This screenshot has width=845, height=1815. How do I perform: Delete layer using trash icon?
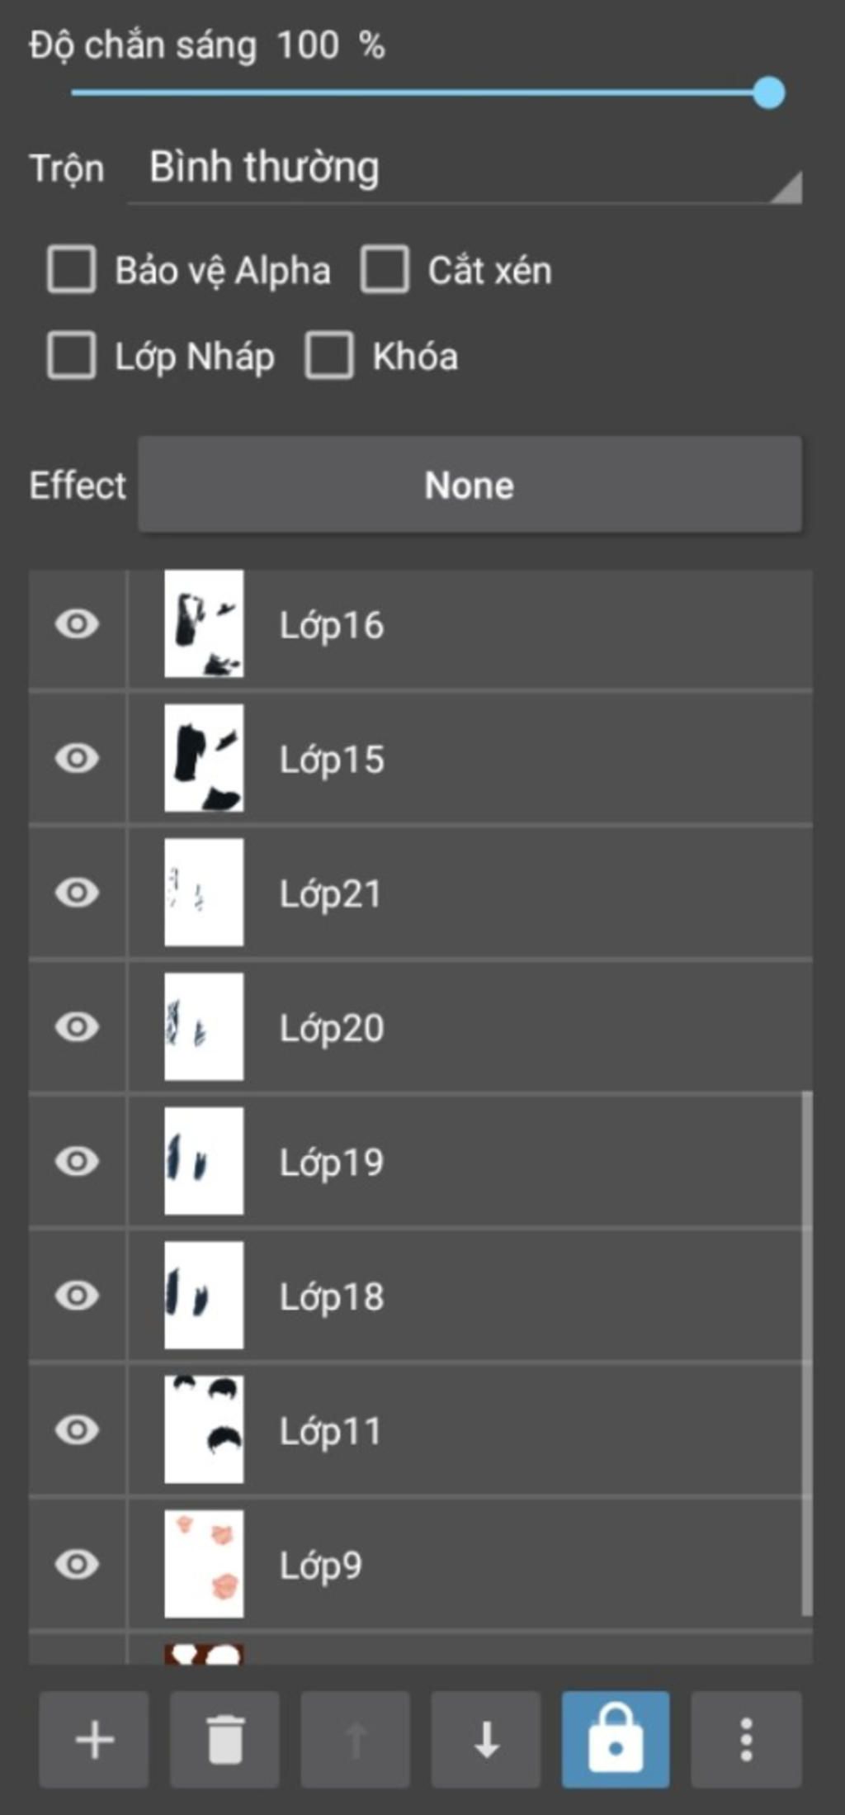pos(224,1739)
